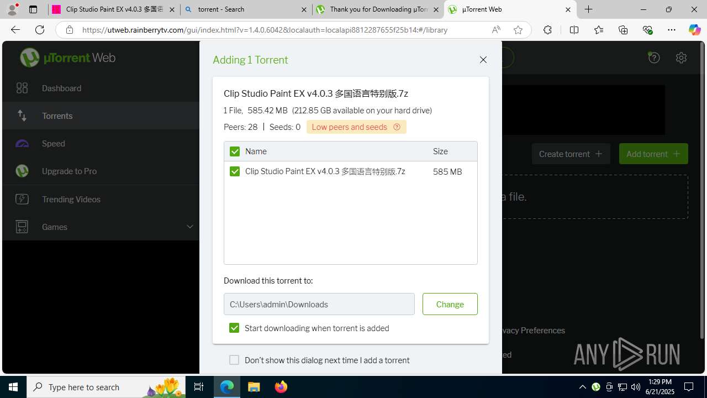Toggle the select-all Name checkbox
This screenshot has height=398, width=707.
(x=235, y=151)
